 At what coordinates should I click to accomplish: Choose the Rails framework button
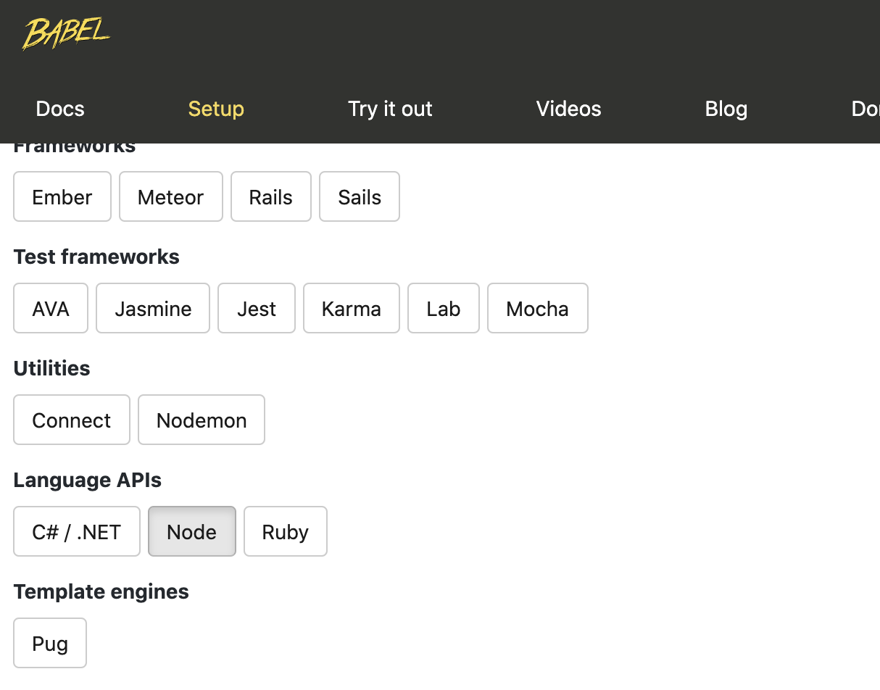click(271, 196)
